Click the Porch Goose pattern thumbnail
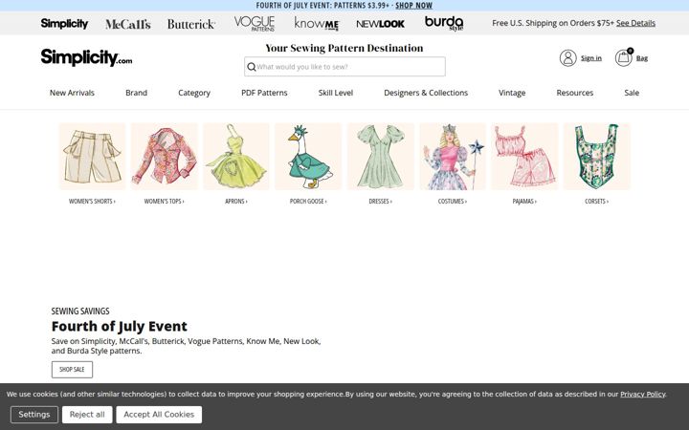 [x=308, y=157]
